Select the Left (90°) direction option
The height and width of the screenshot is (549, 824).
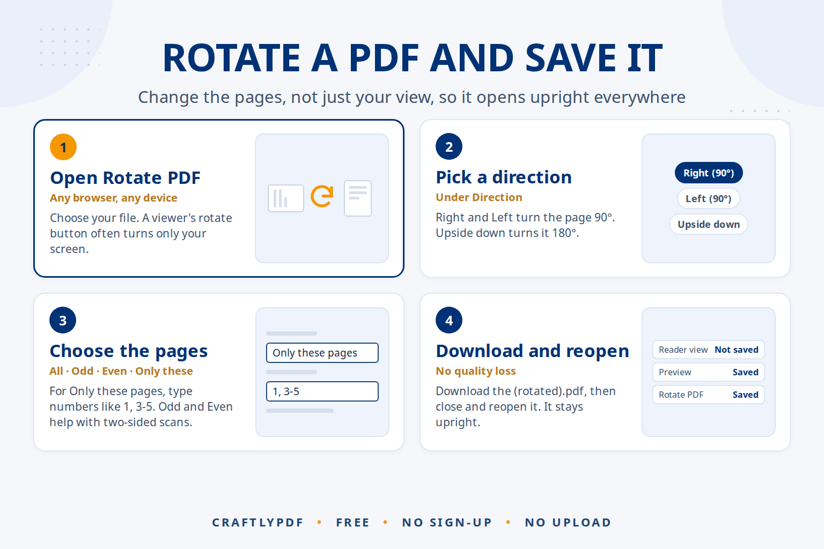pyautogui.click(x=709, y=198)
